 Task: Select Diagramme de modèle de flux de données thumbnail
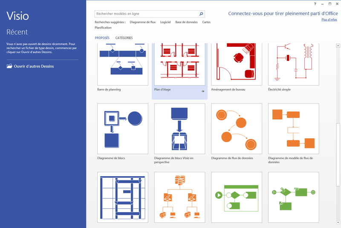[294, 128]
